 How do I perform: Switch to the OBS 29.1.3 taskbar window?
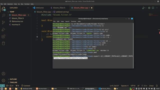[x=74, y=88]
